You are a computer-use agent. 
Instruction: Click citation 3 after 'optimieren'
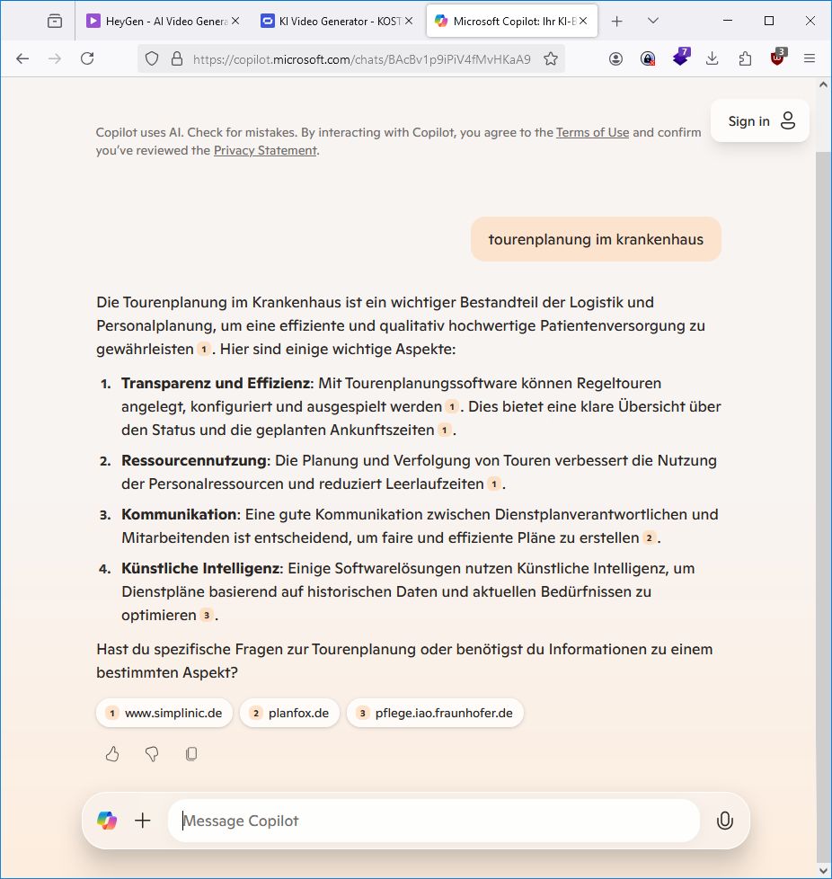(207, 616)
